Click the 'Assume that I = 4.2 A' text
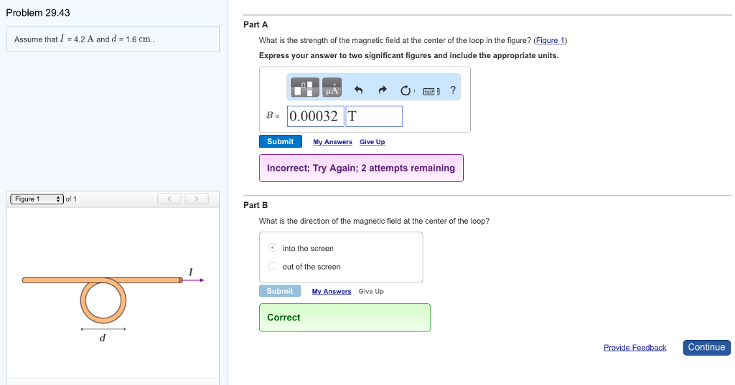Image resolution: width=735 pixels, height=385 pixels. [x=85, y=39]
